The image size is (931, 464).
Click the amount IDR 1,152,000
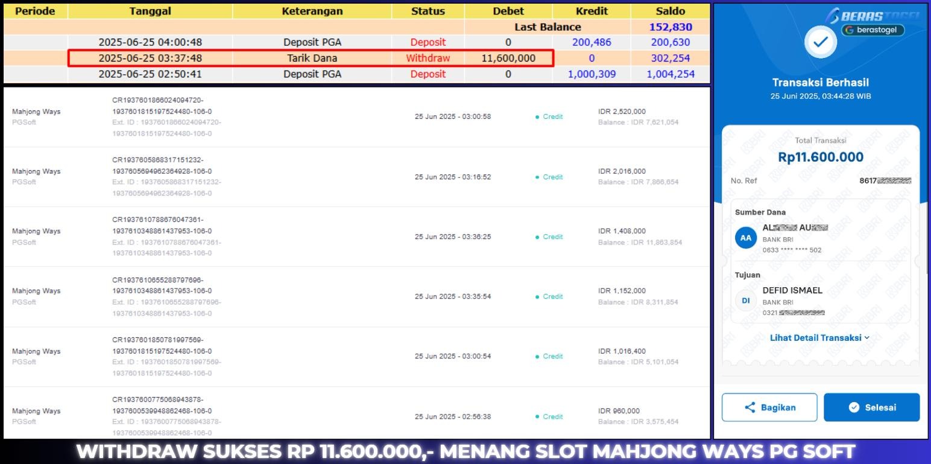622,291
